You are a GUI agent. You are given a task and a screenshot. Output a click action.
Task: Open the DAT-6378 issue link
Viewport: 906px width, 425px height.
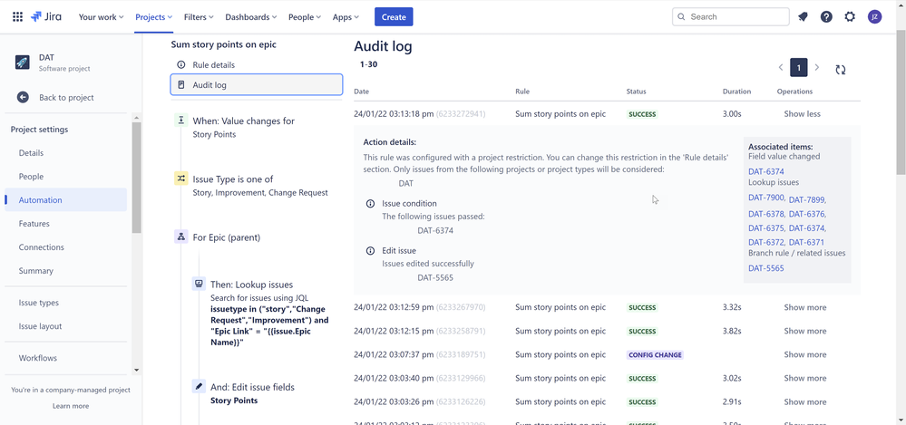coord(766,214)
